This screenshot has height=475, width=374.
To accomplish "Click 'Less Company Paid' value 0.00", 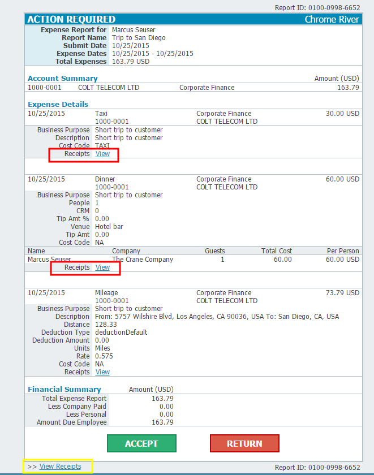I will click(167, 407).
